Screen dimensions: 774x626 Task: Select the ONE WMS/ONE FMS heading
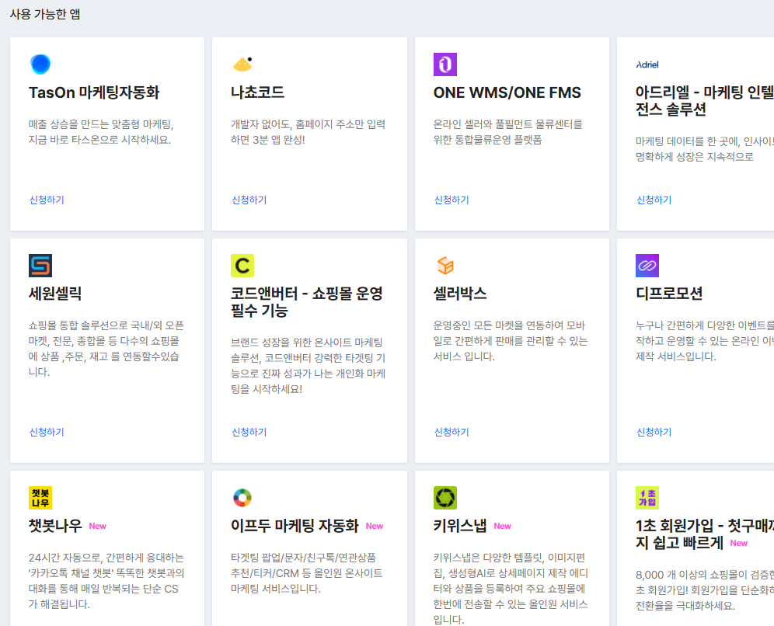pyautogui.click(x=507, y=92)
